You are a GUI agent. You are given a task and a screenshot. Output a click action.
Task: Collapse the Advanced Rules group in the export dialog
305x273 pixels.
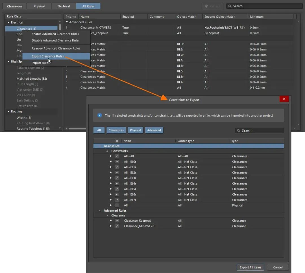pos(100,210)
